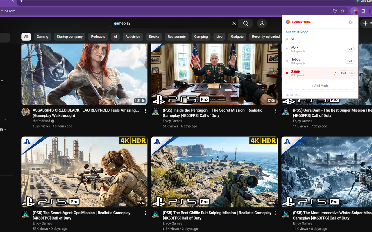This screenshot has height=232, width=372.
Task: Open more options for Inside the Pentagon video
Action: [276, 110]
